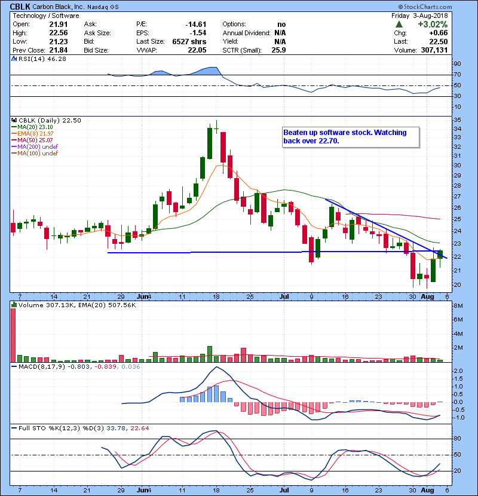
Task: Click the MA(20) 23.10 legend entry
Action: 32,127
